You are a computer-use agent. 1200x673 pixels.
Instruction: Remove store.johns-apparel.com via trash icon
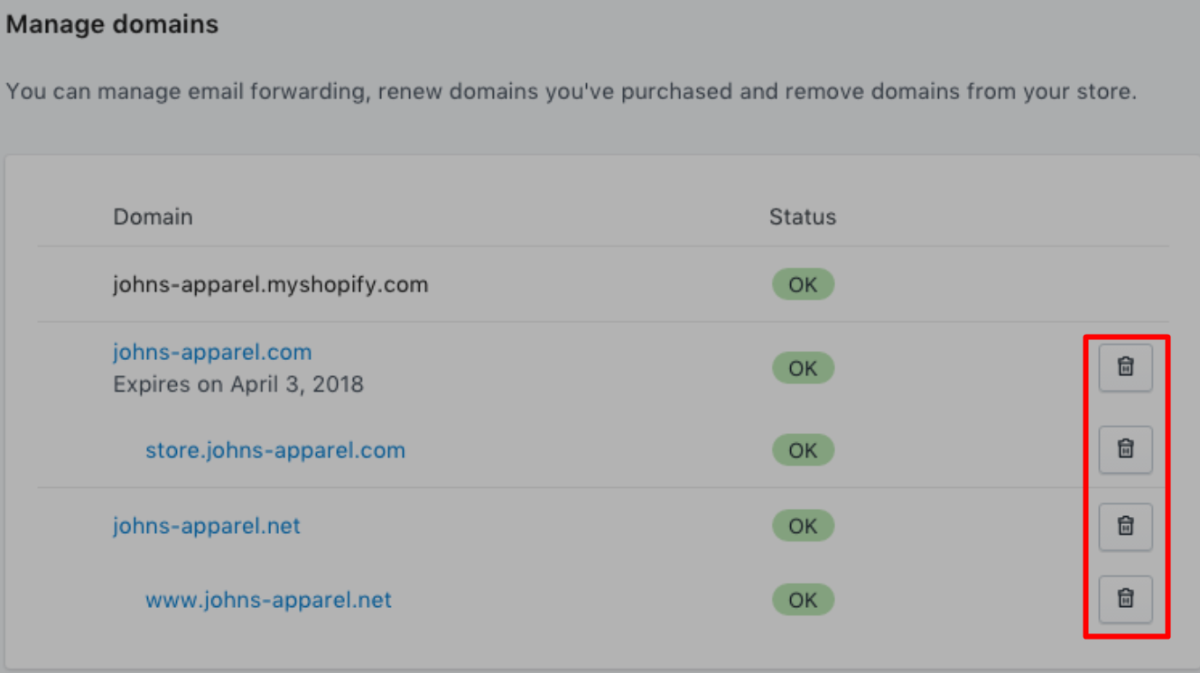click(1125, 449)
